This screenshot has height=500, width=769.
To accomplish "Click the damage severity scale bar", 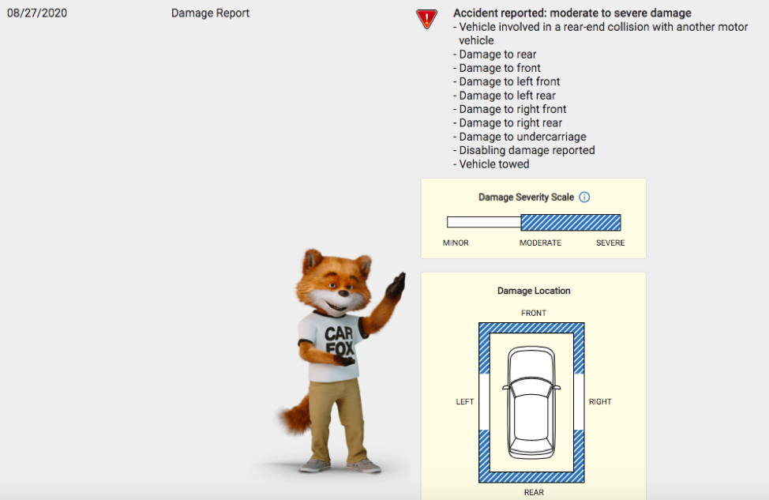I will [534, 222].
